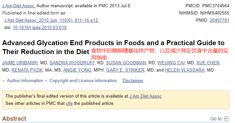View author Gary E. Striker
Screen dimensions: 235x123
point(125,70)
